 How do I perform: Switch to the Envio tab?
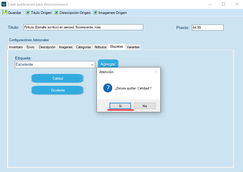tap(30, 47)
